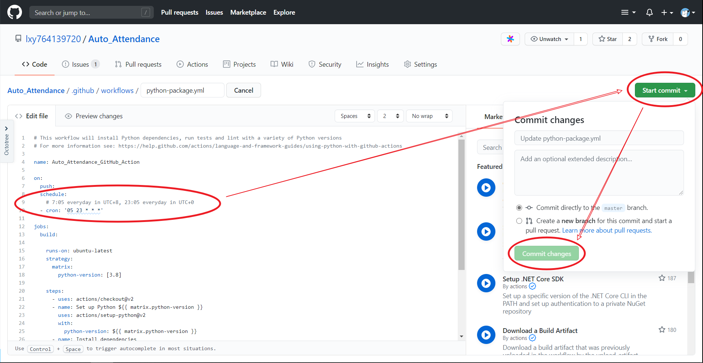Click the green Commit changes button
This screenshot has height=363, width=703.
click(x=547, y=253)
